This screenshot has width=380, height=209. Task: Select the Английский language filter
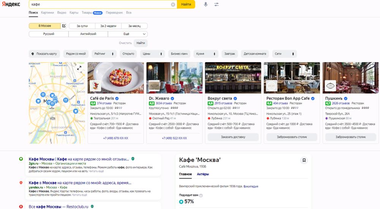pos(88,34)
